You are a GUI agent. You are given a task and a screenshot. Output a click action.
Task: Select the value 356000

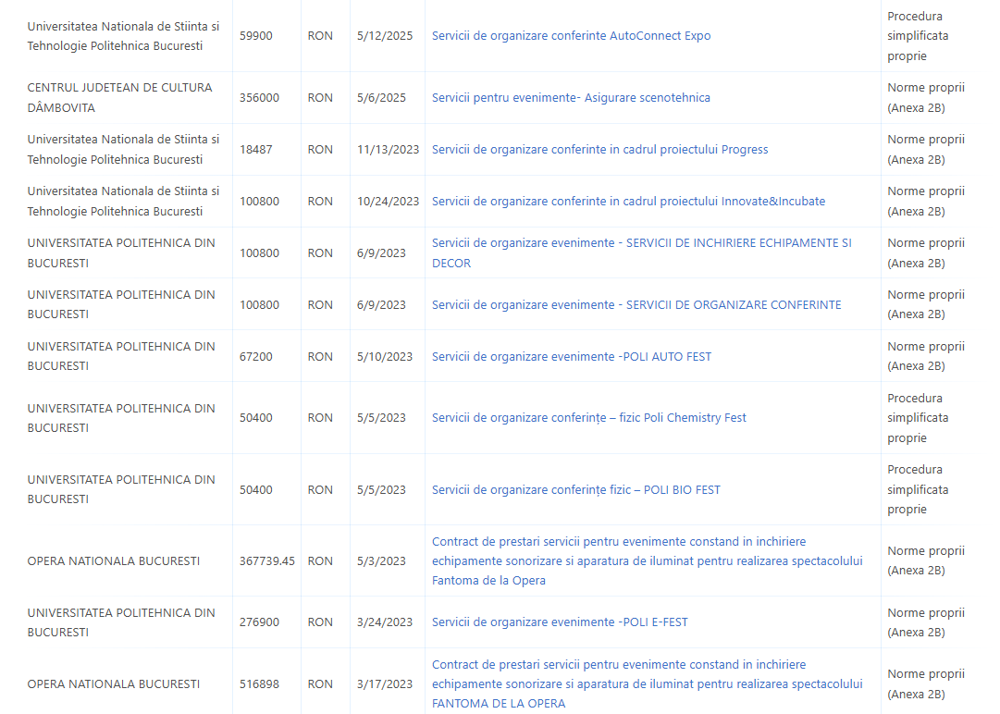(260, 97)
